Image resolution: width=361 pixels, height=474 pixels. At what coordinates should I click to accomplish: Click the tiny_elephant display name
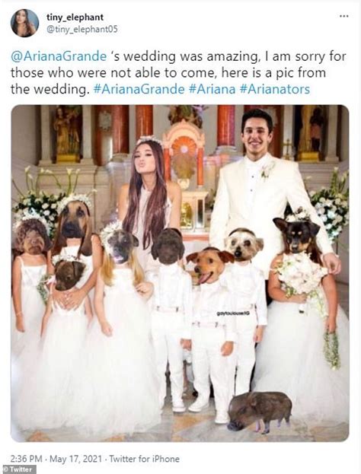(x=75, y=17)
